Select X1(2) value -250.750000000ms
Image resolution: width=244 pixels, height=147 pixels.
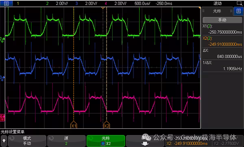click(225, 32)
